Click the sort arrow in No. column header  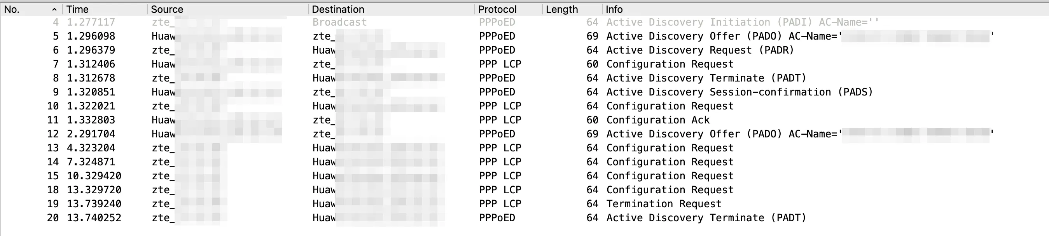click(x=54, y=9)
